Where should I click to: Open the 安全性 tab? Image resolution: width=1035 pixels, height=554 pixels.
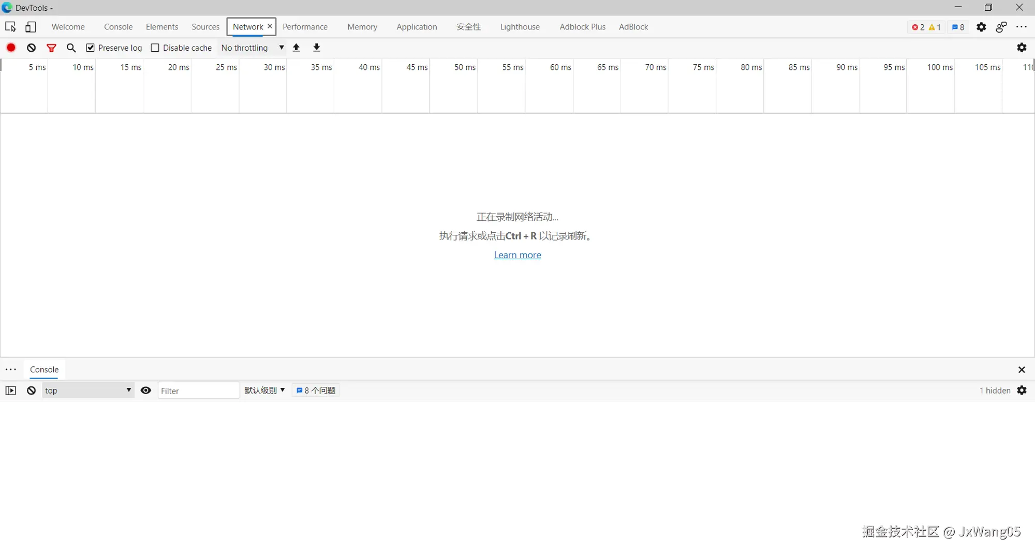coord(468,27)
